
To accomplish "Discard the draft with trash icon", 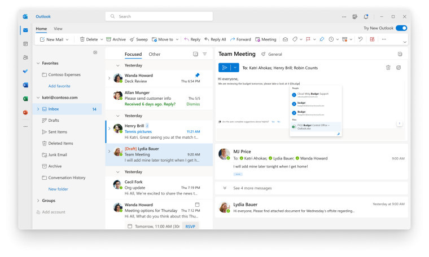I will [388, 68].
